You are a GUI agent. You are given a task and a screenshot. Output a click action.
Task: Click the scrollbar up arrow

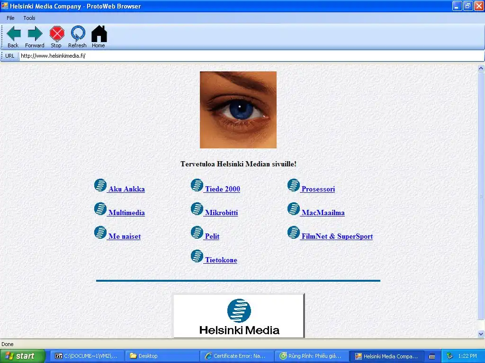pyautogui.click(x=481, y=69)
